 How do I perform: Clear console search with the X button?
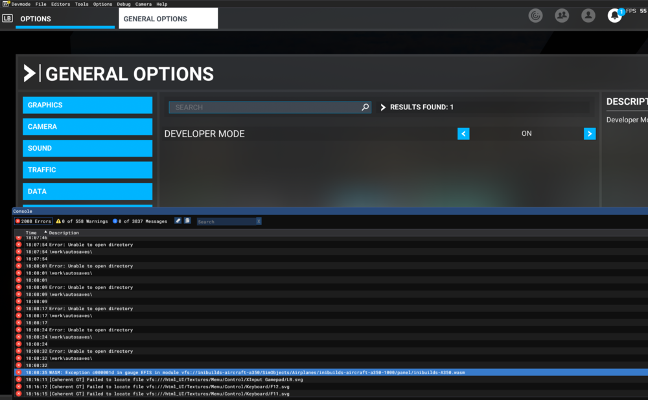coord(259,221)
